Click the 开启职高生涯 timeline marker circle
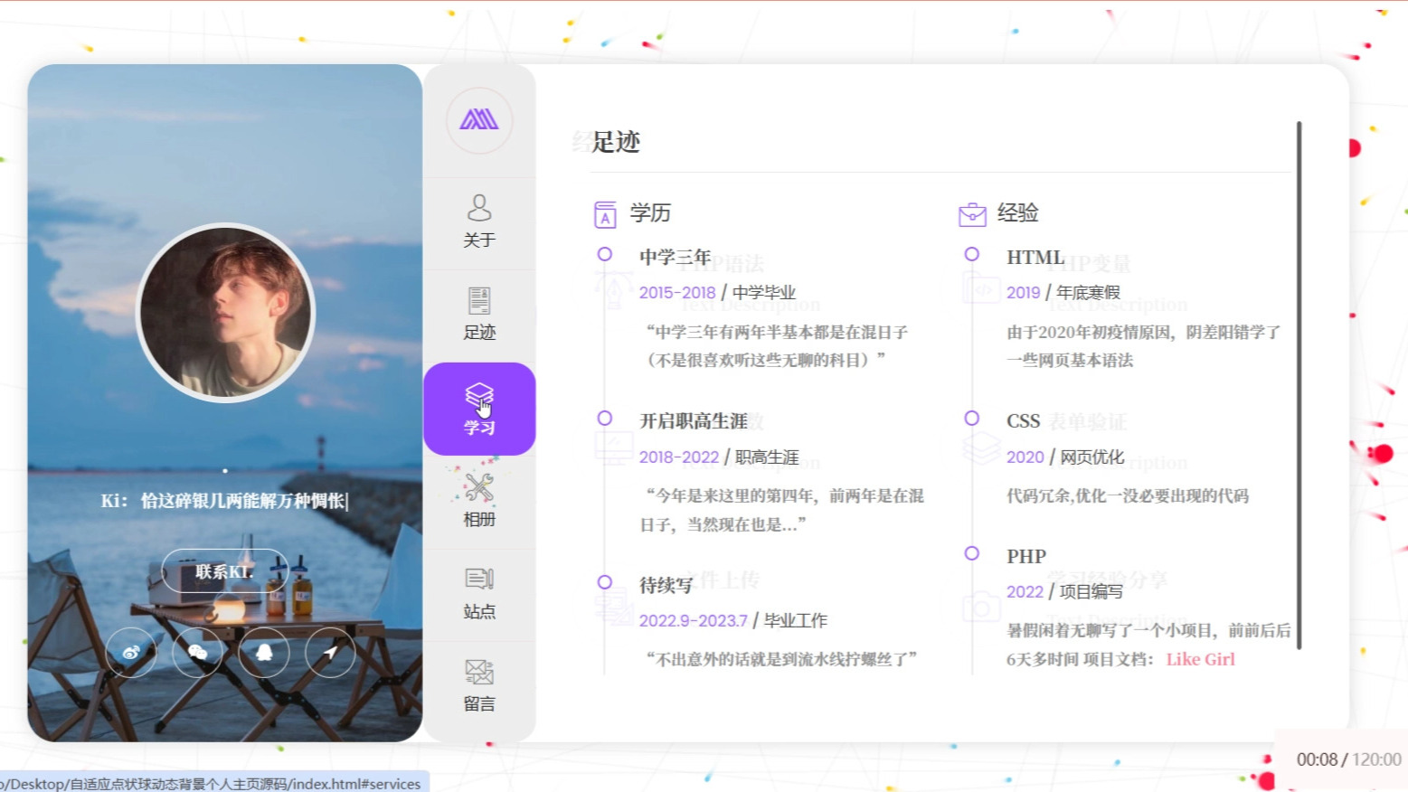Viewport: 1408px width, 792px height. click(x=605, y=419)
